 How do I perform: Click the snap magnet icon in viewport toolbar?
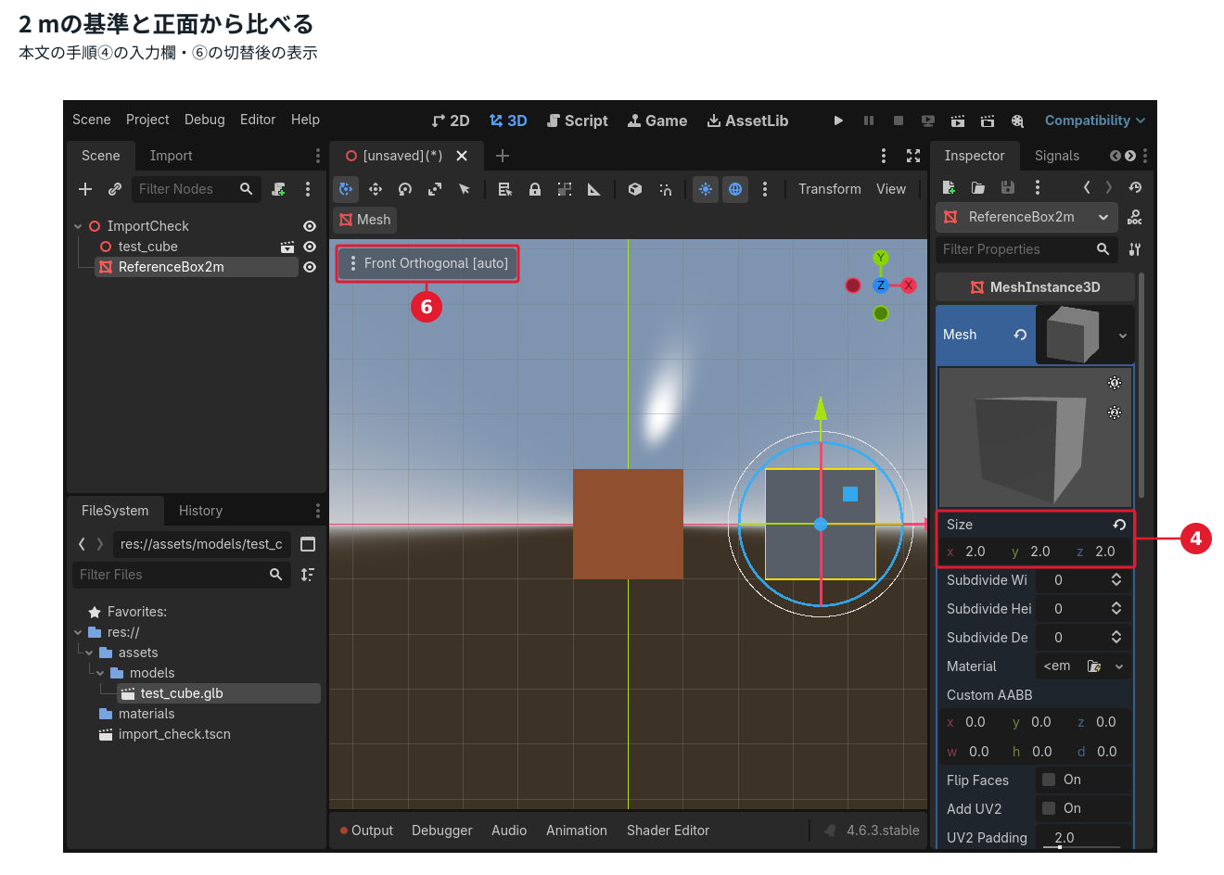pos(666,189)
